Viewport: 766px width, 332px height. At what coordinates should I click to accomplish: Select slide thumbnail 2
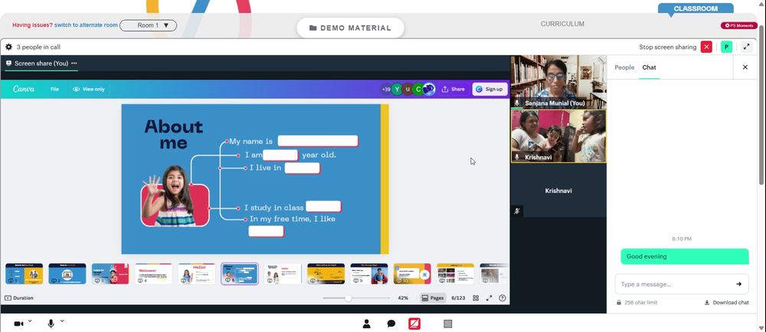click(67, 274)
